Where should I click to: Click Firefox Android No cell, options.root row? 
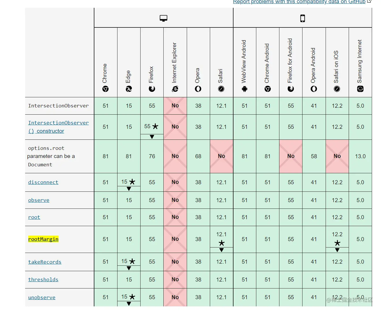click(291, 156)
